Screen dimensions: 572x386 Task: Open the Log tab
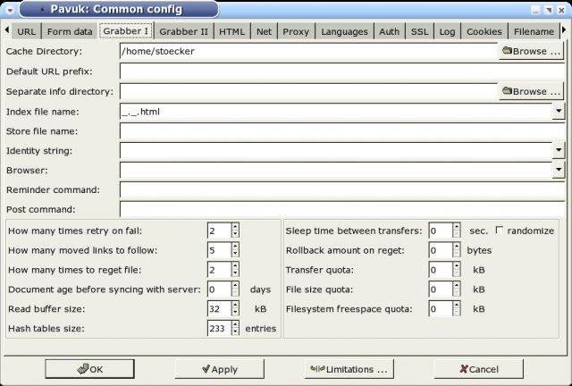click(447, 32)
